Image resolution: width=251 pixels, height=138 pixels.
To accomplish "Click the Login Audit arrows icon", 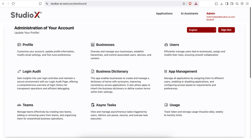I will point(19,71).
